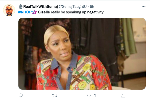Viewport: 152px width, 102px height.
Task: Like the tweet with the heart icon
Action: (x=89, y=95)
